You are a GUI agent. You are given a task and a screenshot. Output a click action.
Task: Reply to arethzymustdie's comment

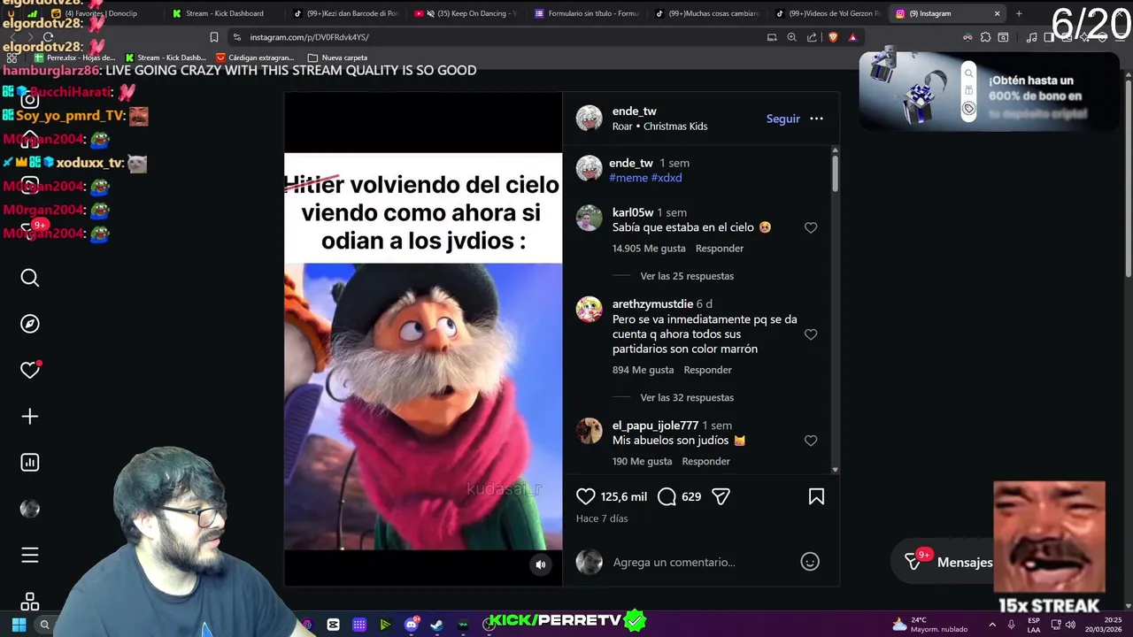pos(707,370)
